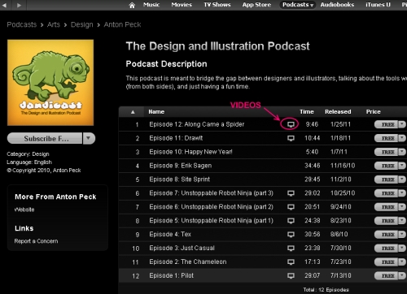Click video icon for Episode 4: Tex
The image size is (407, 294).
pyautogui.click(x=291, y=235)
